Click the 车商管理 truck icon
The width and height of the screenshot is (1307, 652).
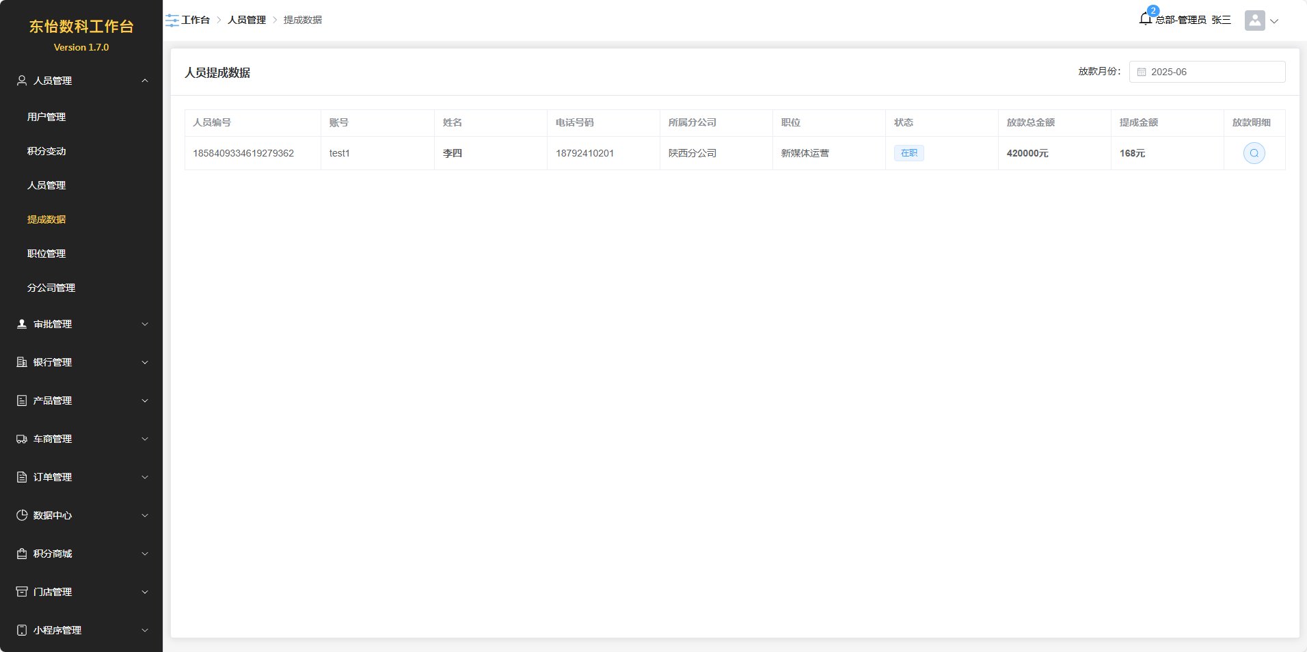22,439
